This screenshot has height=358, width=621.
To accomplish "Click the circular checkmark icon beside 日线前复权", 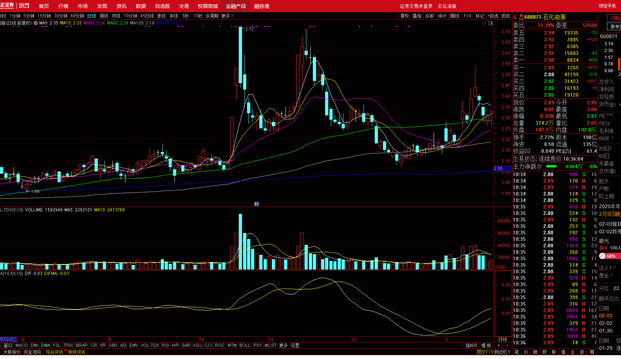I will [x=36, y=23].
